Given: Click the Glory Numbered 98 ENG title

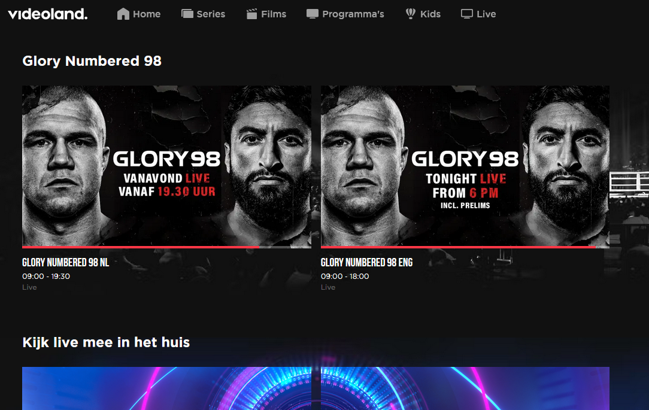Looking at the screenshot, I should [x=367, y=262].
